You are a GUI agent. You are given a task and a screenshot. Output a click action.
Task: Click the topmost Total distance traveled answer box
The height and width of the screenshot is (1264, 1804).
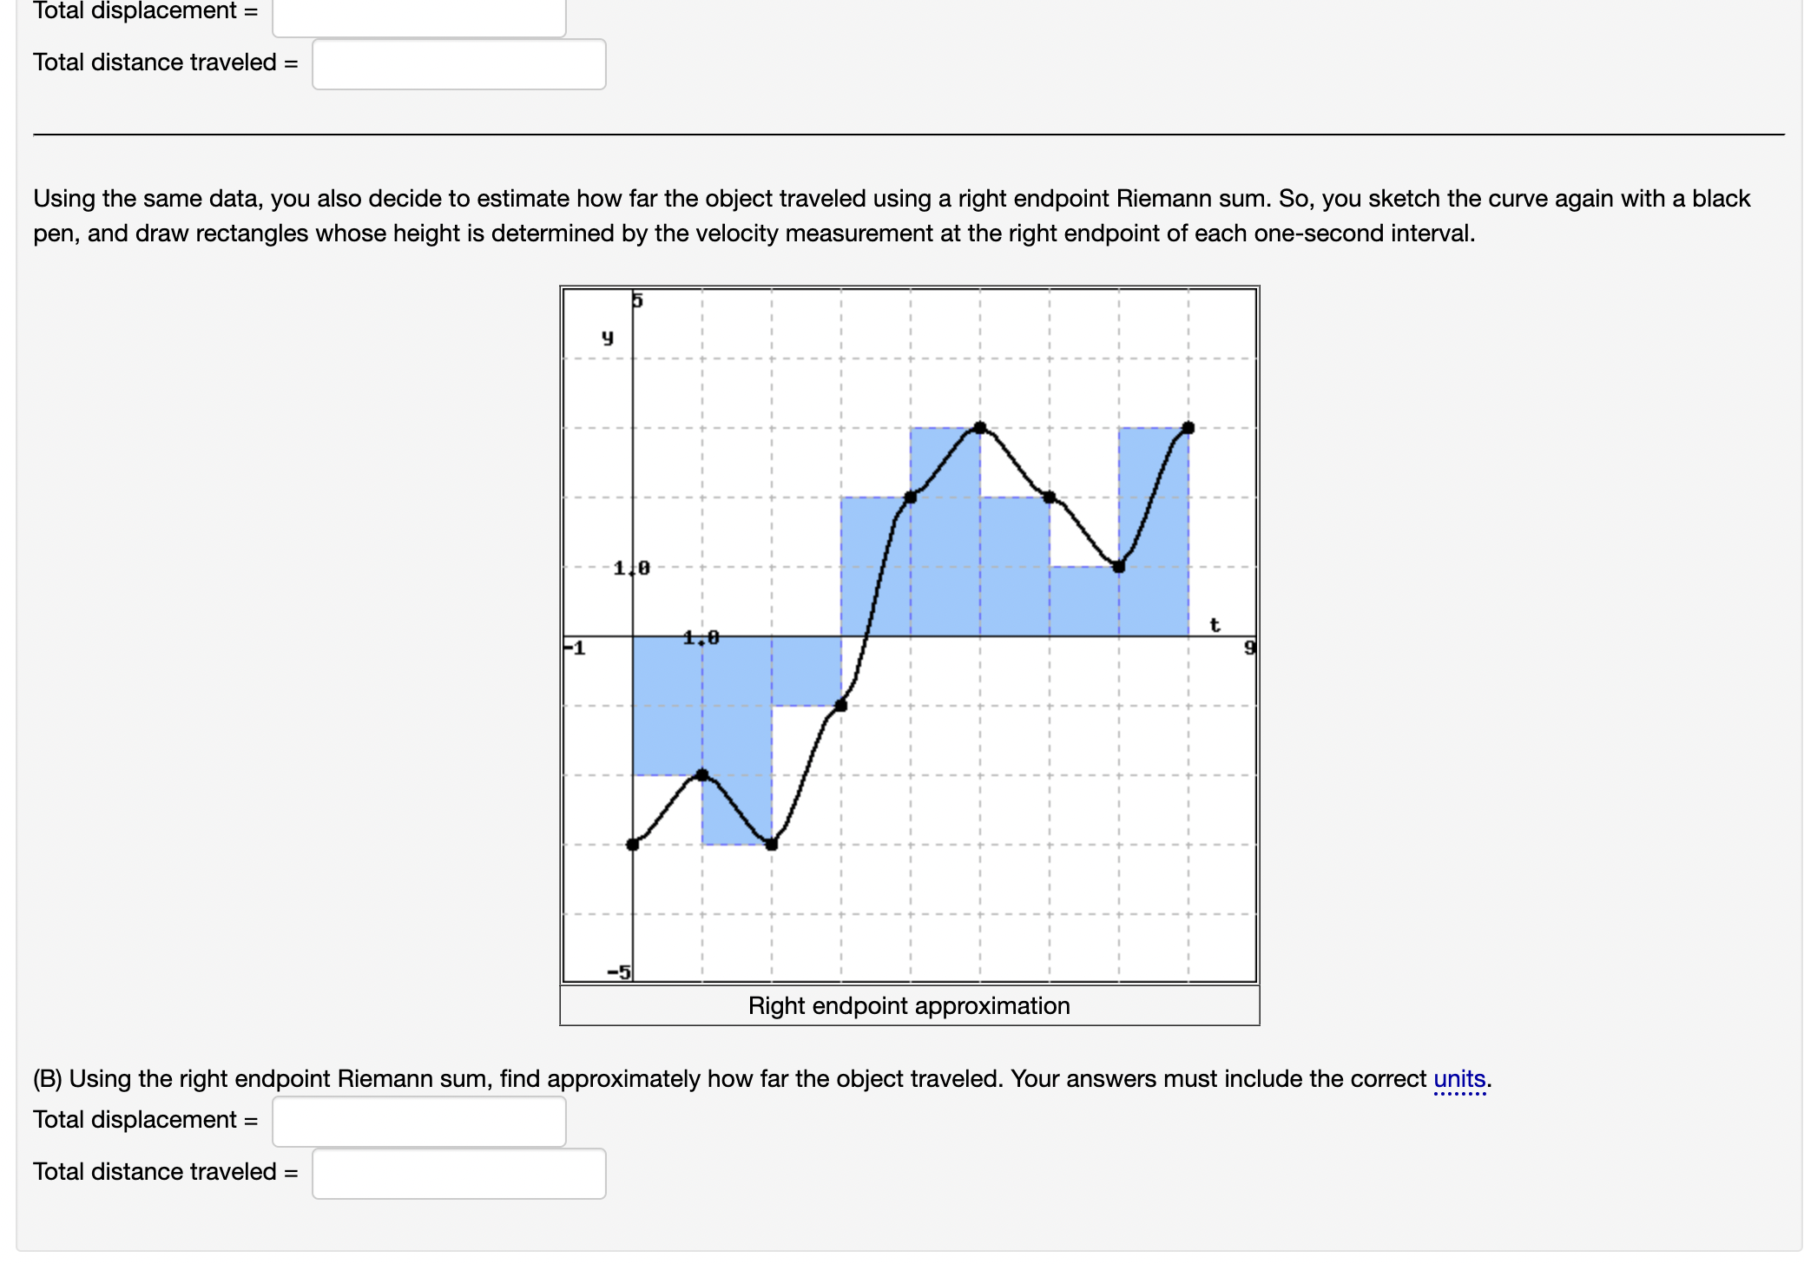click(458, 65)
